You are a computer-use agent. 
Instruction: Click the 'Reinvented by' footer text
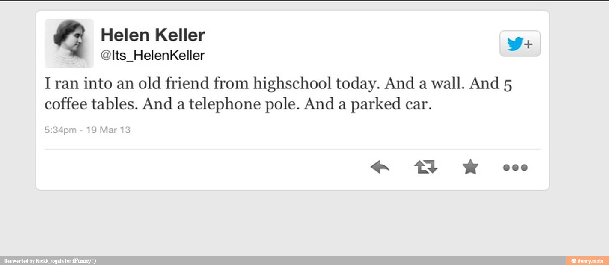[19, 261]
